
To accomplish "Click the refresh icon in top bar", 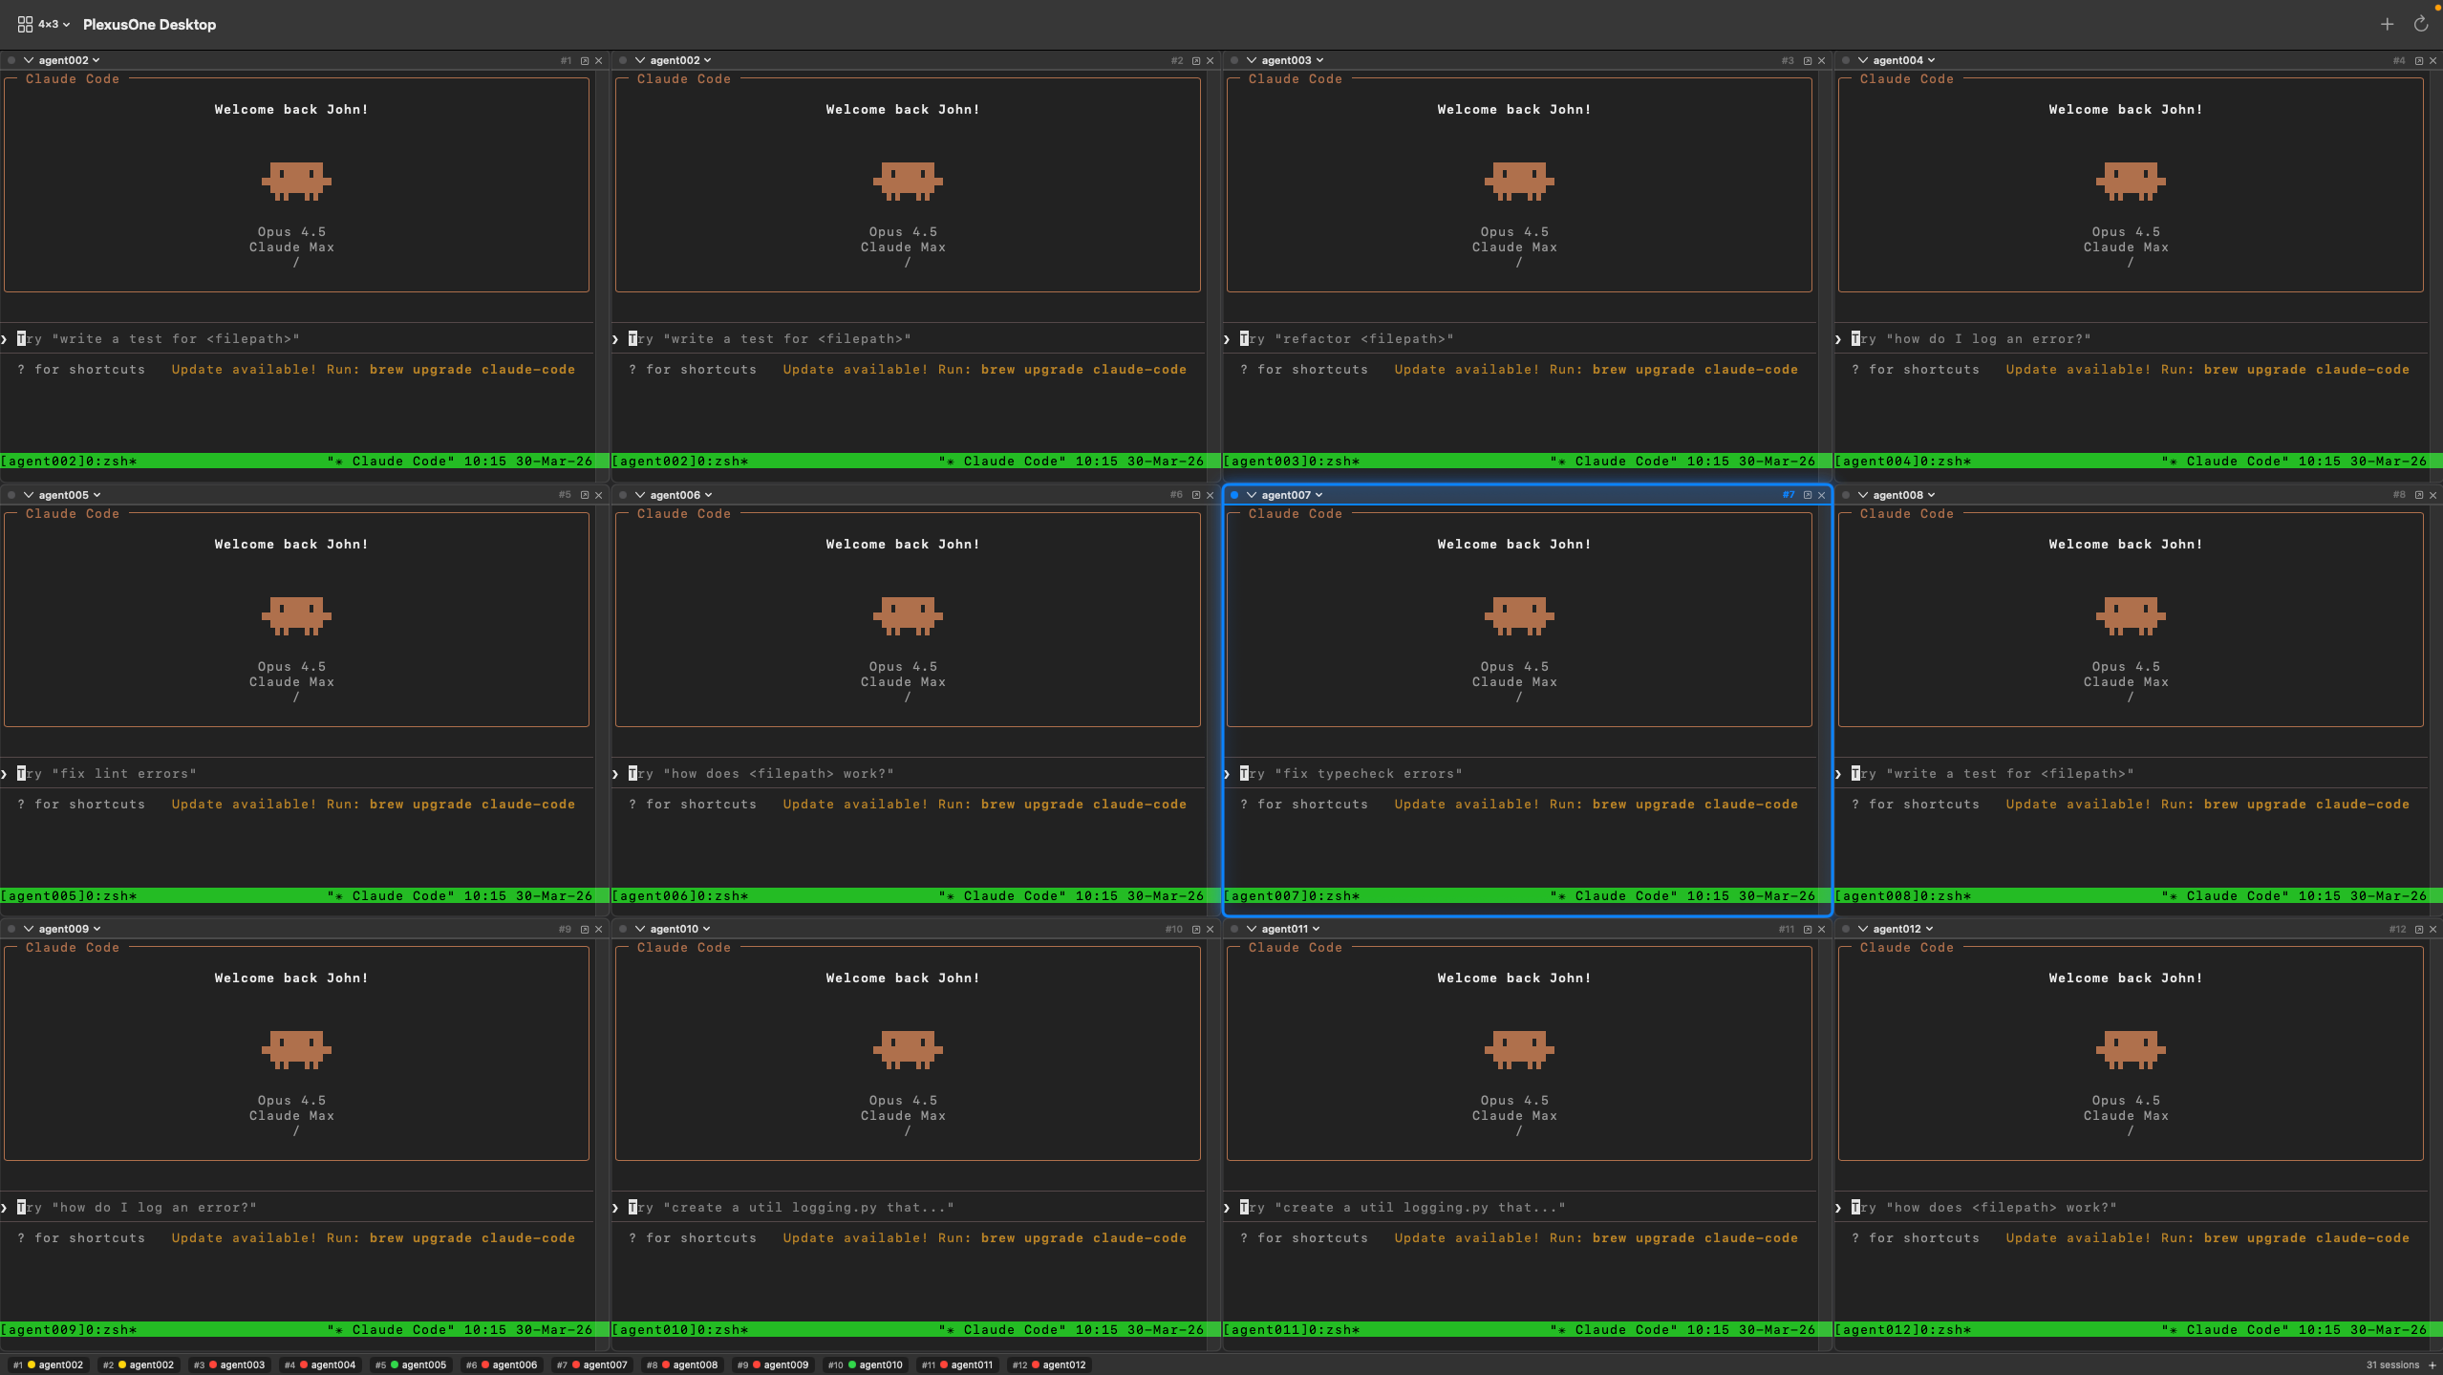I will [x=2420, y=24].
